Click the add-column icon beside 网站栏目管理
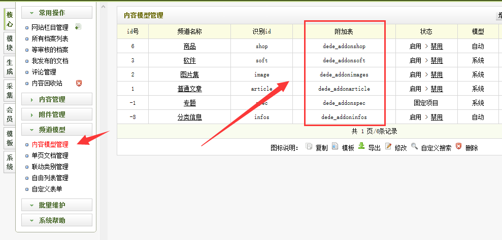502x240 pixels. (78, 27)
